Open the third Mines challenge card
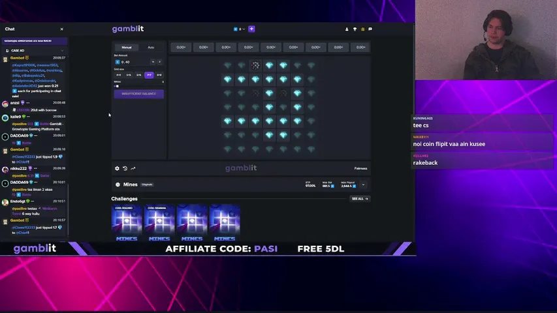557x313 pixels. (x=192, y=223)
